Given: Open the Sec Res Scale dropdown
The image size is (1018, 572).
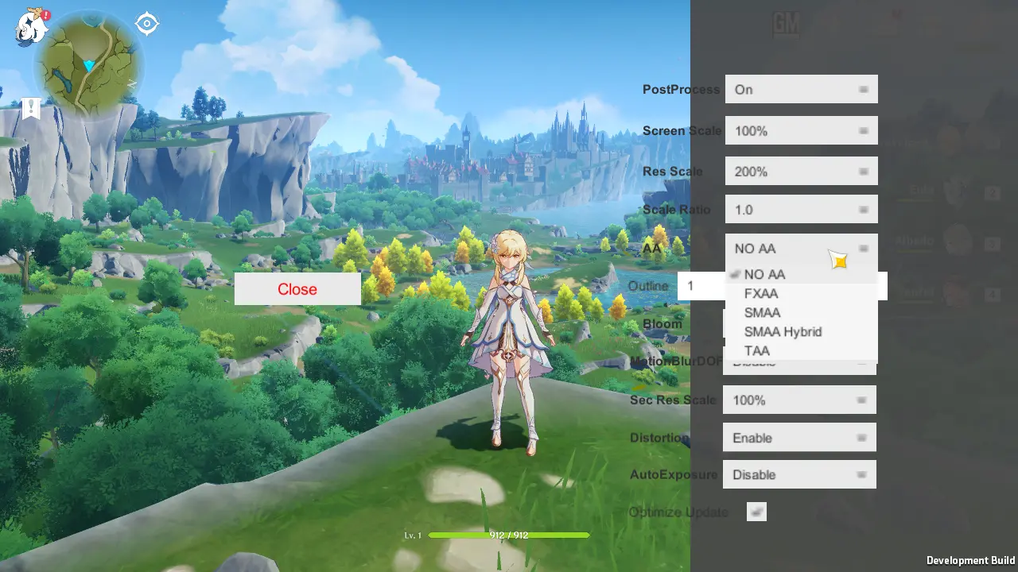Looking at the screenshot, I should coord(799,400).
